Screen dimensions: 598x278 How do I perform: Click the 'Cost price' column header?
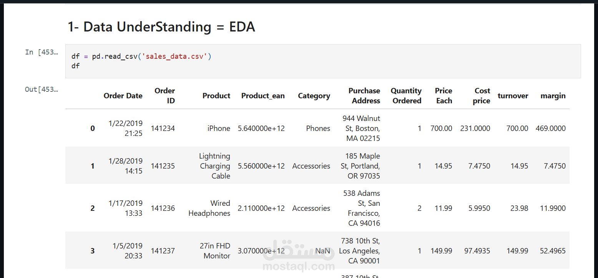(x=482, y=96)
